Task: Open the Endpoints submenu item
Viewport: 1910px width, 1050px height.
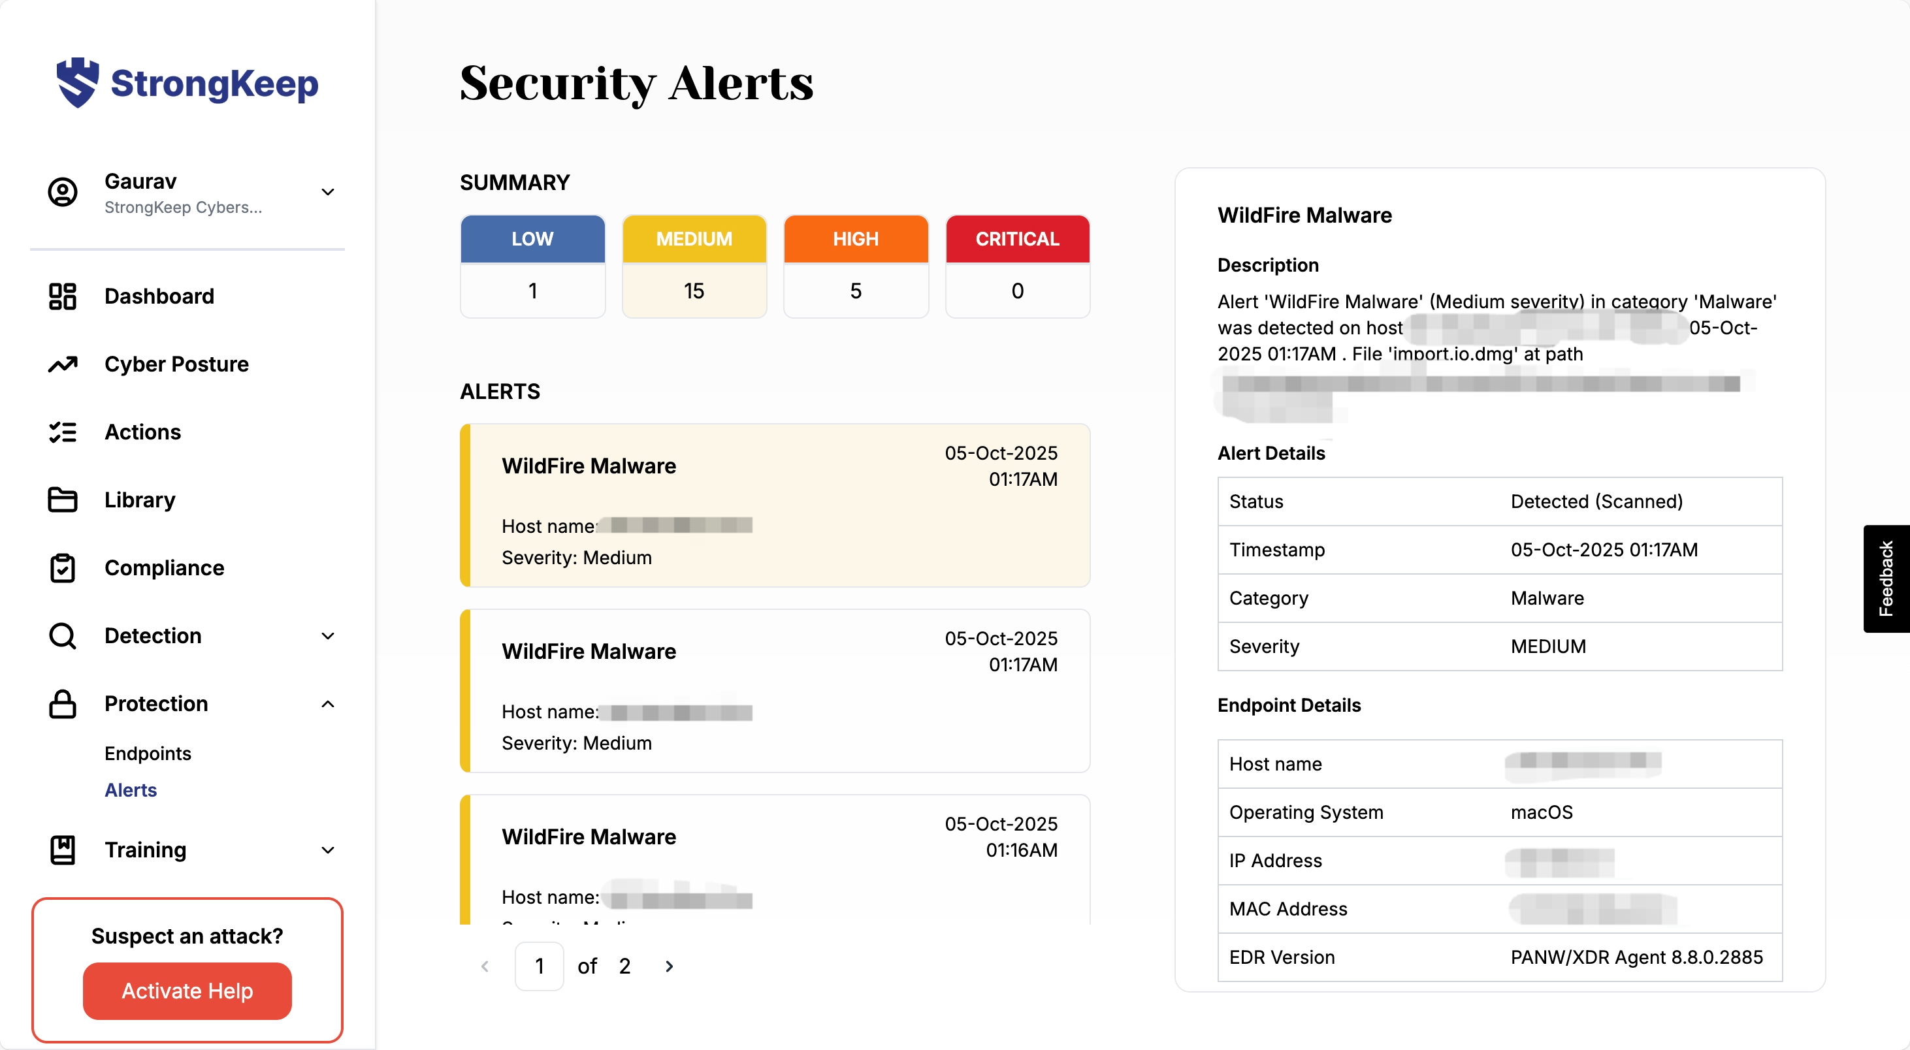Action: 148,754
